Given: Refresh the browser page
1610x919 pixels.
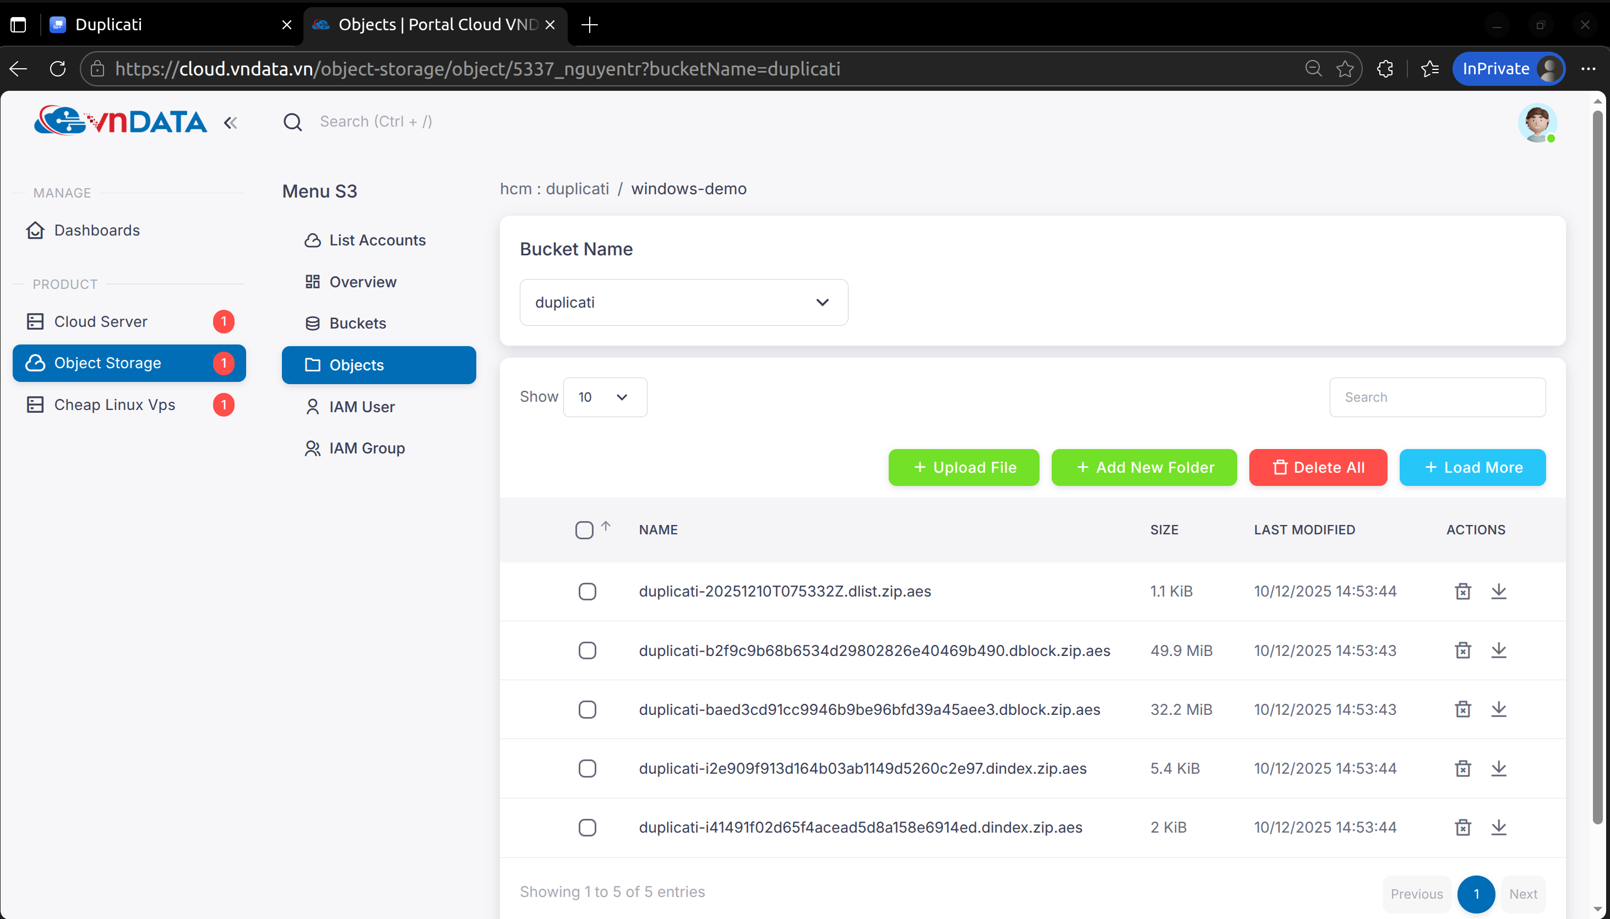Looking at the screenshot, I should (58, 69).
